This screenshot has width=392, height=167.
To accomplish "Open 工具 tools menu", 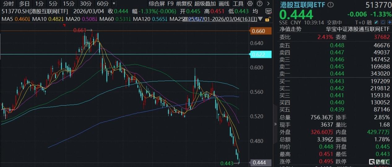I will point(238,4).
